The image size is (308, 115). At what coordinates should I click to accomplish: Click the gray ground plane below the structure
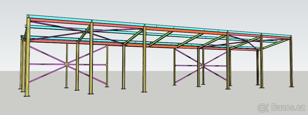click(x=154, y=102)
